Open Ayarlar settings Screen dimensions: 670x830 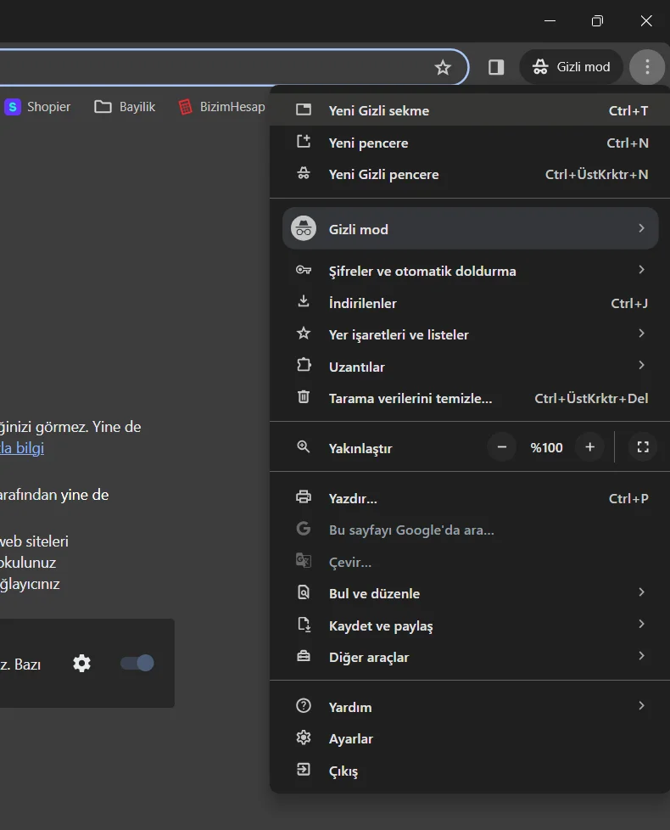click(470, 738)
